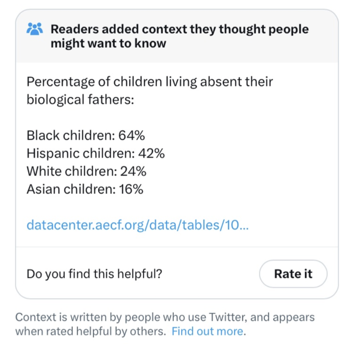This screenshot has height=348, width=354.
Task: Click the 'White children: 24%' line
Action: [x=86, y=171]
